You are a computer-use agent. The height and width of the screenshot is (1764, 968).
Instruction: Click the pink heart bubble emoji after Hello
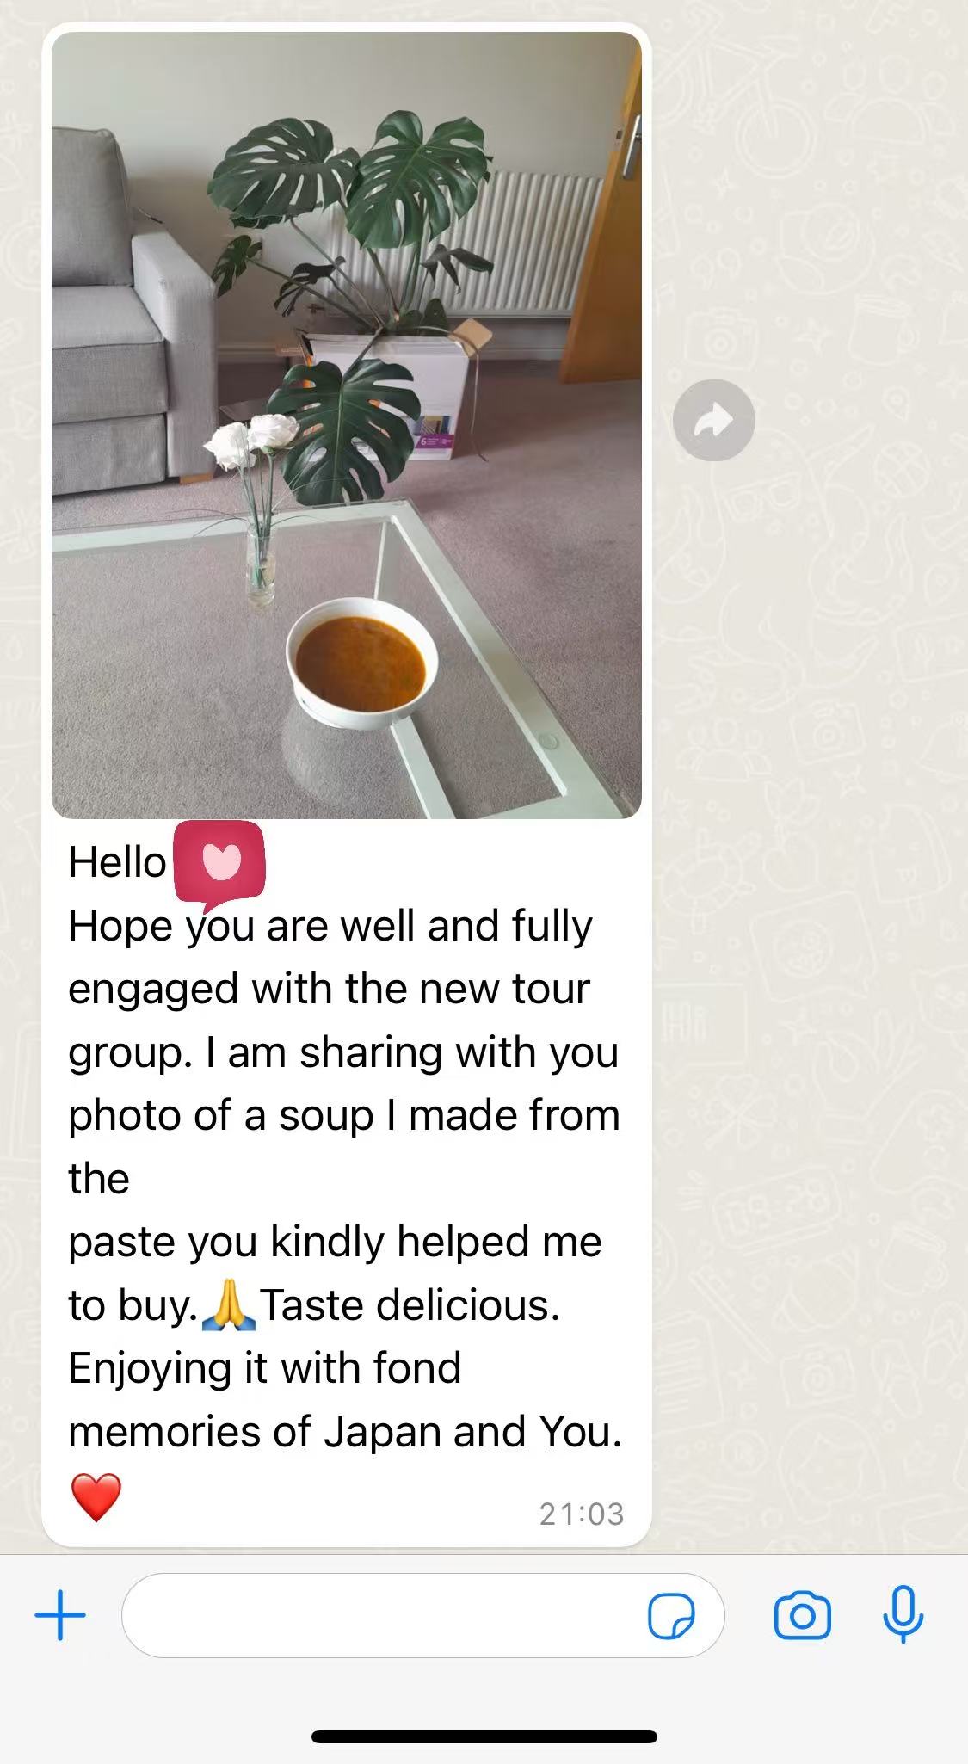[219, 865]
